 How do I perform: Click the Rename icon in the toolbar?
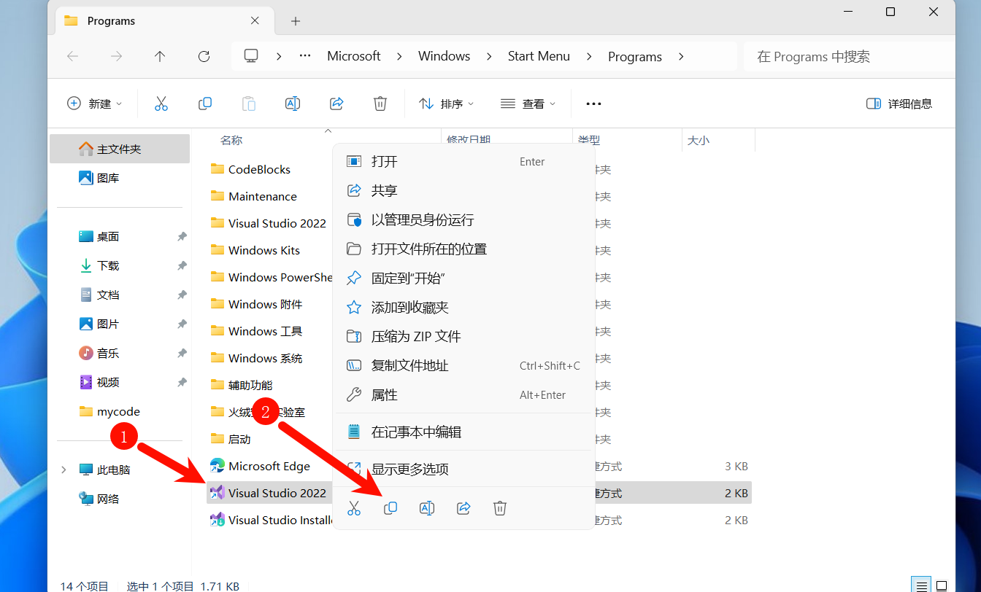(x=293, y=104)
